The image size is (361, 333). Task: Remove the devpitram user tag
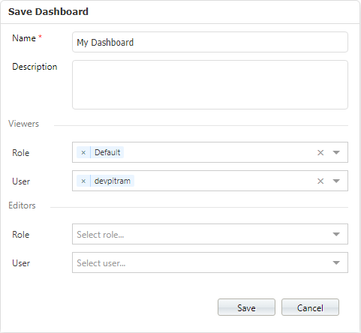tap(83, 181)
